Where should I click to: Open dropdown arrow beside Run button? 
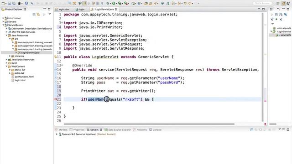tap(116, 3)
